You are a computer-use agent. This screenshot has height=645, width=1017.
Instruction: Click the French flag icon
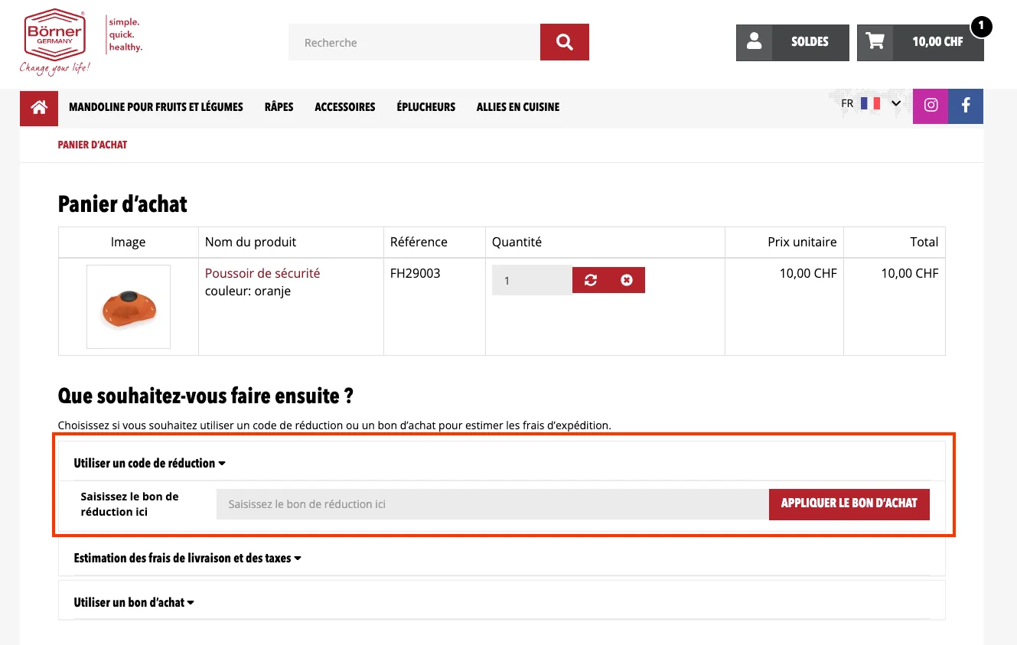[x=870, y=103]
